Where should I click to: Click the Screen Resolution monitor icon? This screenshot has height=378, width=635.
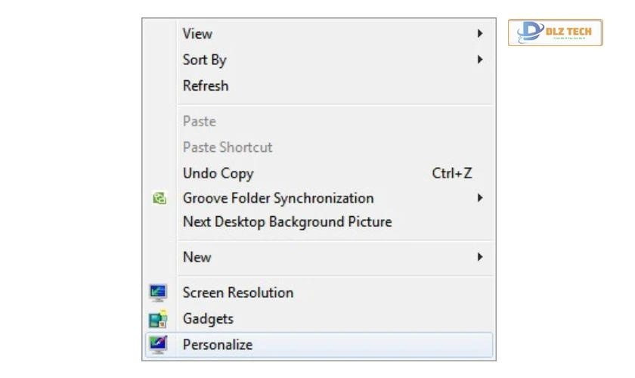click(x=158, y=293)
